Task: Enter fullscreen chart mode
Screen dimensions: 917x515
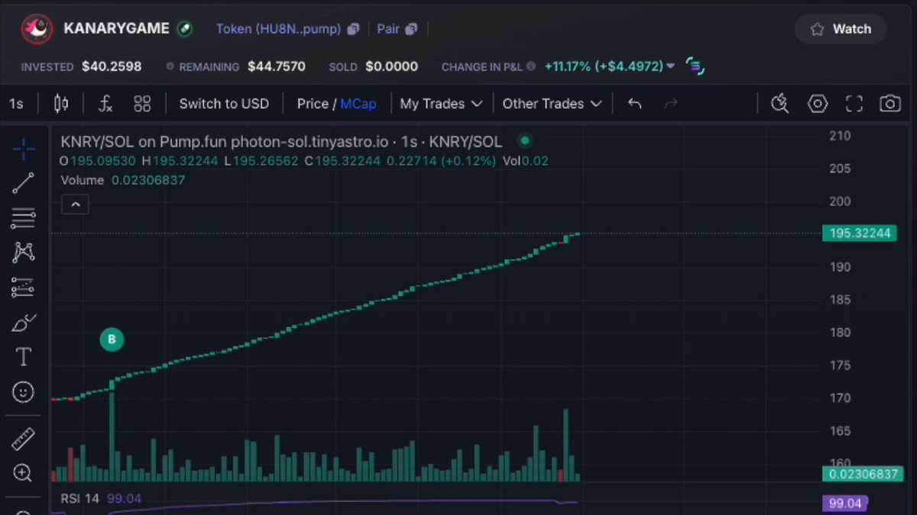Action: point(854,104)
